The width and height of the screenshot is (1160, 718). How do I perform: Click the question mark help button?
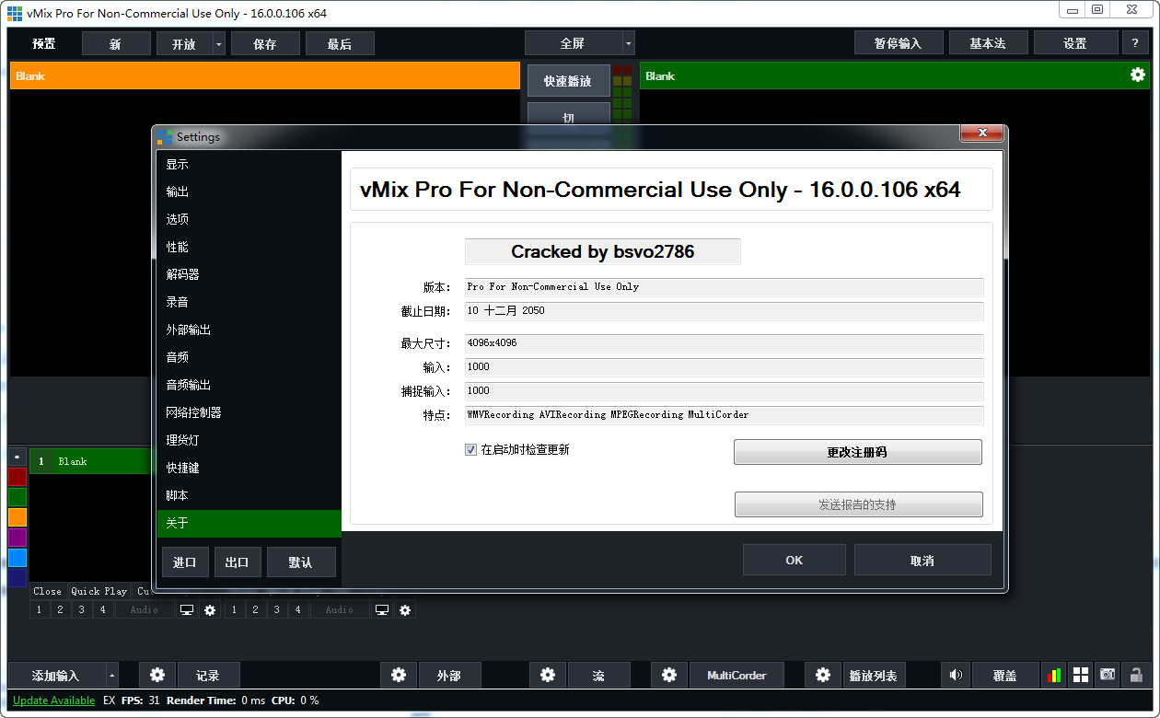[x=1134, y=43]
